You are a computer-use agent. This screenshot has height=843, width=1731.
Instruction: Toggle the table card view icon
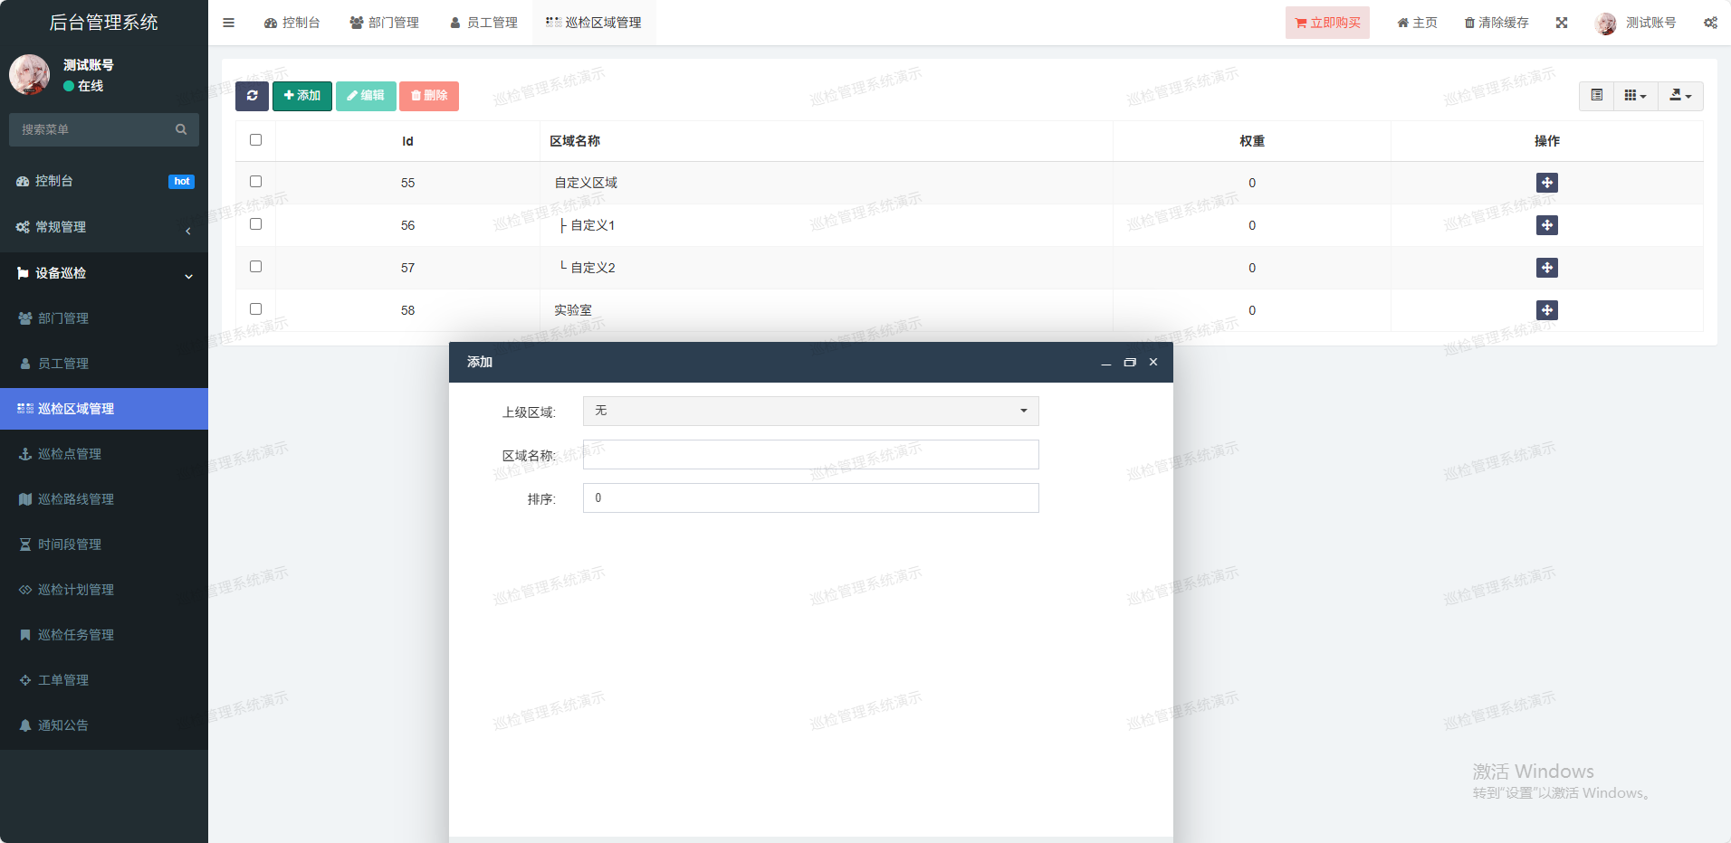(1596, 96)
